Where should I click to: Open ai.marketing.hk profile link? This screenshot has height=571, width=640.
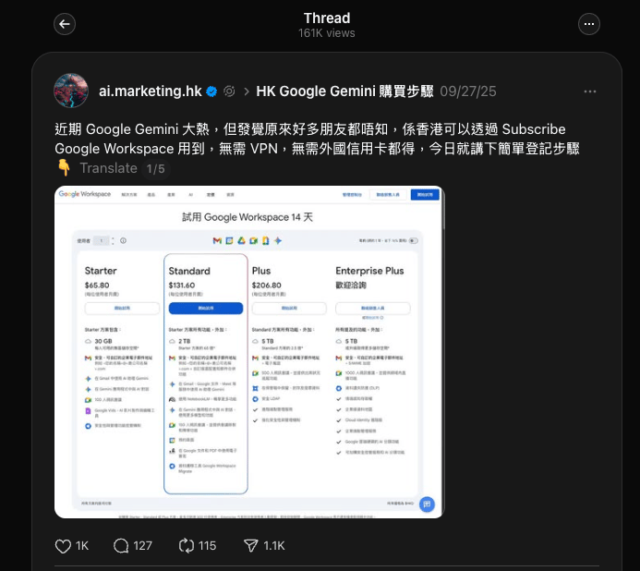tap(150, 91)
